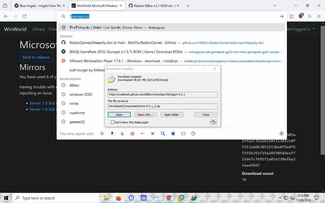Viewport: 325px width, 203px height.
Task: Search with Wikipedia engine icon
Action: 153,133
